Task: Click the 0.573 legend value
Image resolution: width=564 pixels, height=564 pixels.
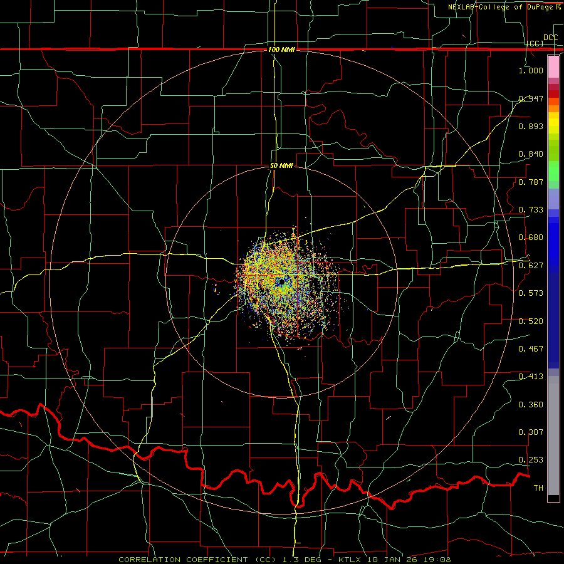Action: click(x=531, y=293)
